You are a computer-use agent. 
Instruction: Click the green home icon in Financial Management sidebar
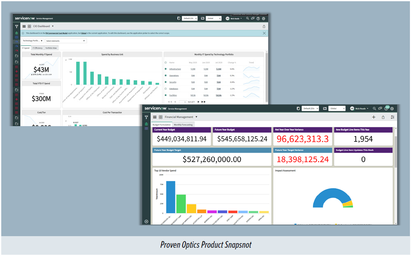[x=146, y=124]
